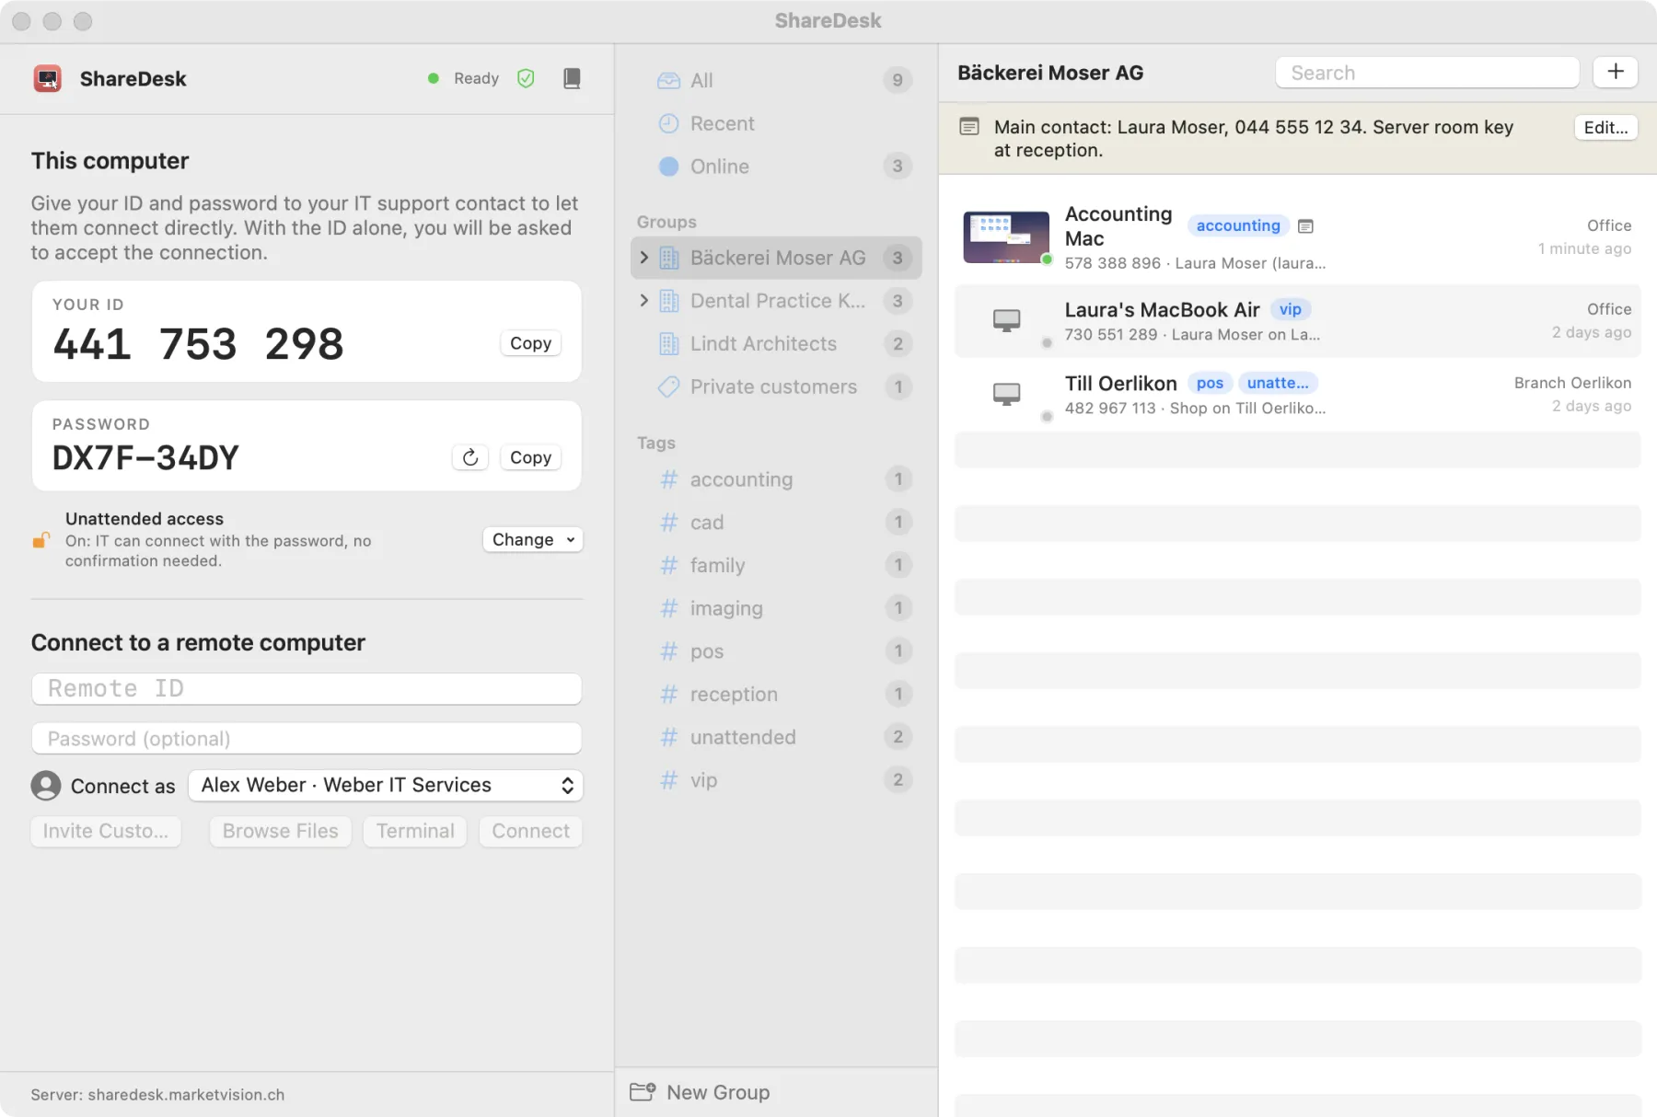Click the Connect as user avatar icon
Screen dimensions: 1657x1117
coord(46,786)
